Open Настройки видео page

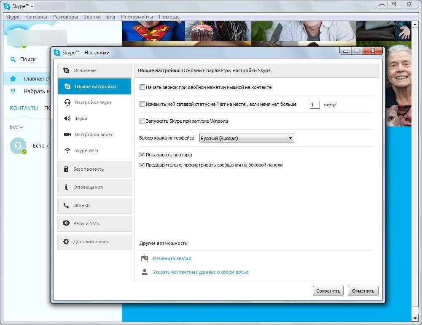94,134
